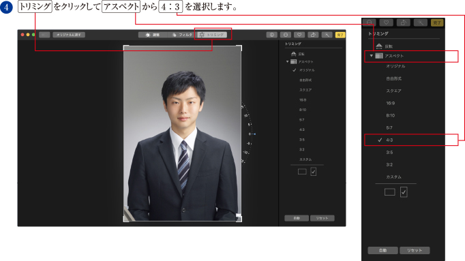Screen dimensions: 465x261
Task: Click auto-enhance magic wand in main window
Action: [x=327, y=35]
